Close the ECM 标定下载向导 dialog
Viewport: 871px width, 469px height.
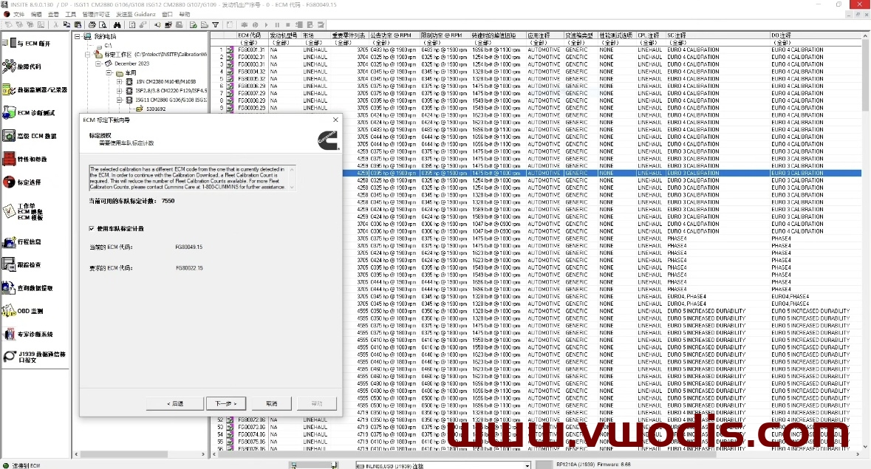tap(335, 120)
